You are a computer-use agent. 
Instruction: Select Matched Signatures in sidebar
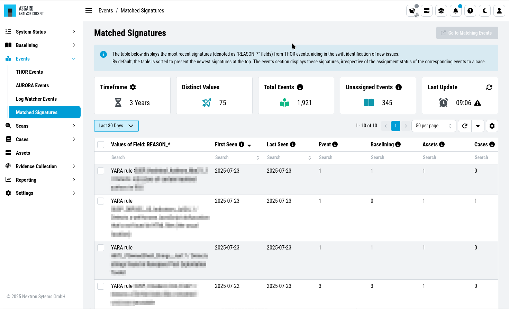(45, 112)
